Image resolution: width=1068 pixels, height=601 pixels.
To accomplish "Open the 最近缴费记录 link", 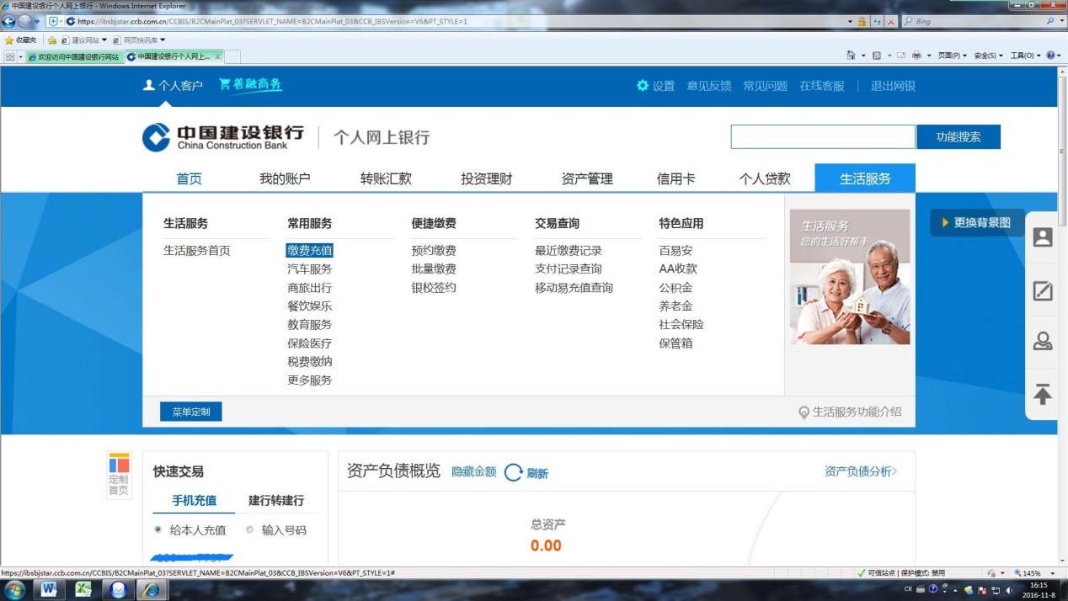I will tap(569, 250).
